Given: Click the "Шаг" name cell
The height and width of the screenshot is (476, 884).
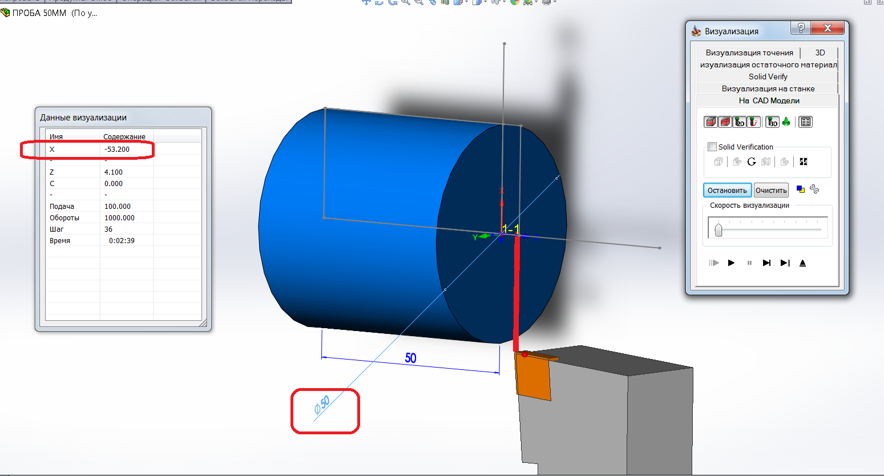Looking at the screenshot, I should click(56, 229).
